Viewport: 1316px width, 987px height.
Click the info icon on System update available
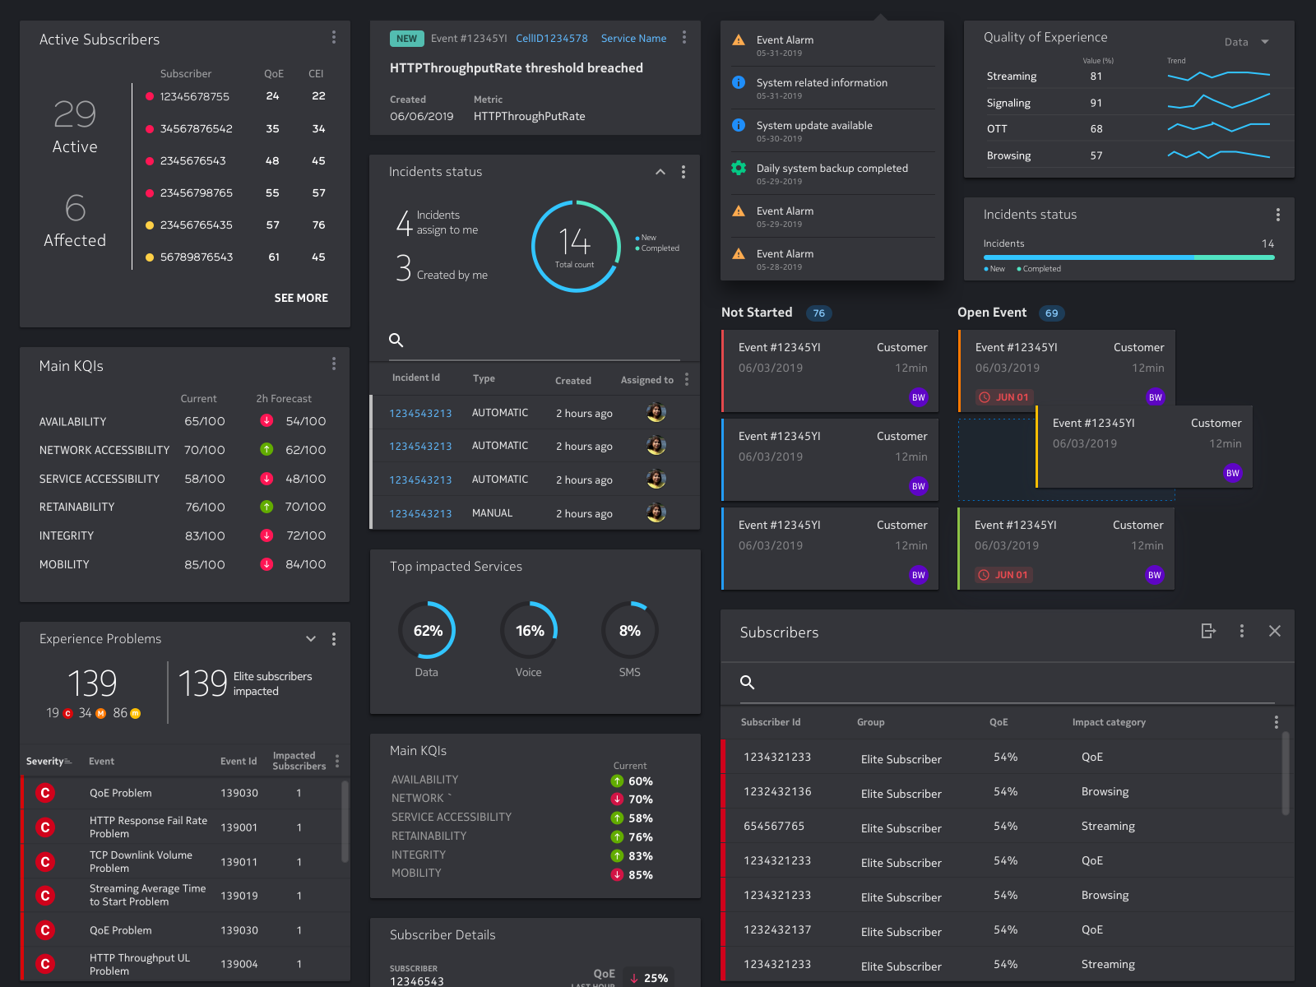pos(738,125)
